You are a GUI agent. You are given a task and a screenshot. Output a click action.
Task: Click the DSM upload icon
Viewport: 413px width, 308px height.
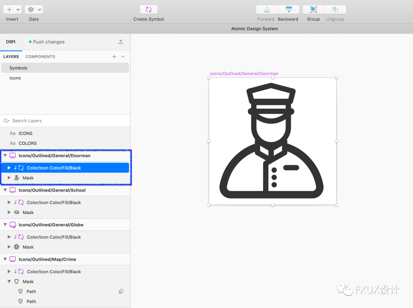(120, 42)
